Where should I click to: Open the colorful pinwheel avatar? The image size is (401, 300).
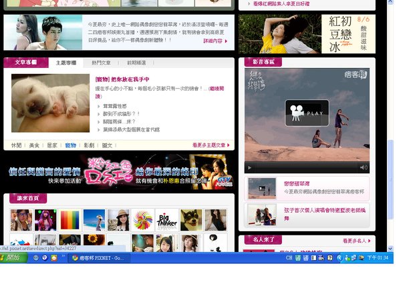coord(143,220)
